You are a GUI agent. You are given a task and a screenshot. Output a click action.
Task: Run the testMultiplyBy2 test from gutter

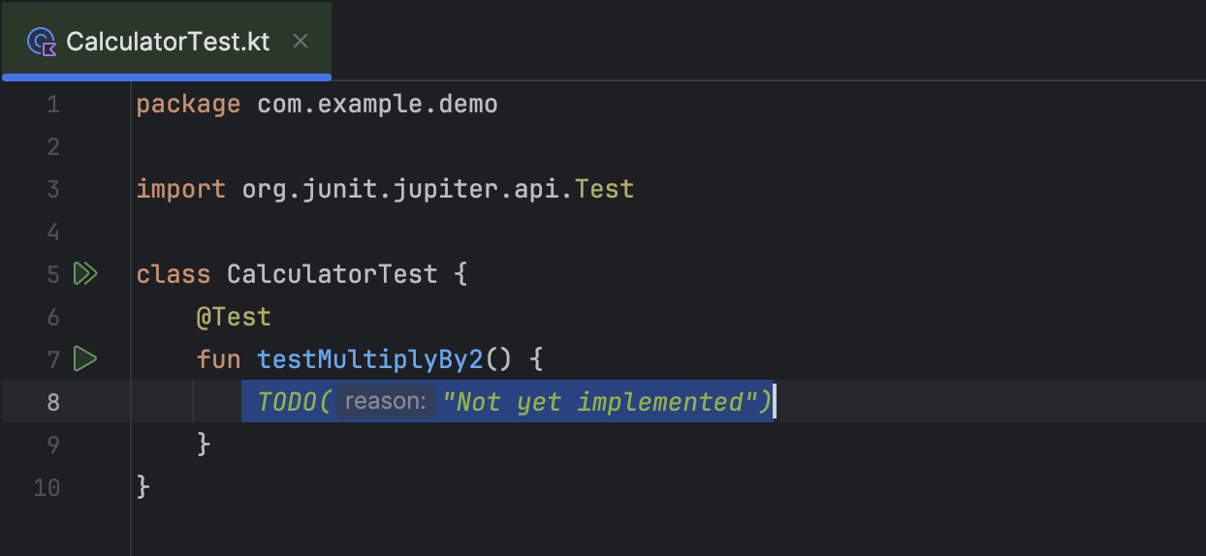pos(85,359)
